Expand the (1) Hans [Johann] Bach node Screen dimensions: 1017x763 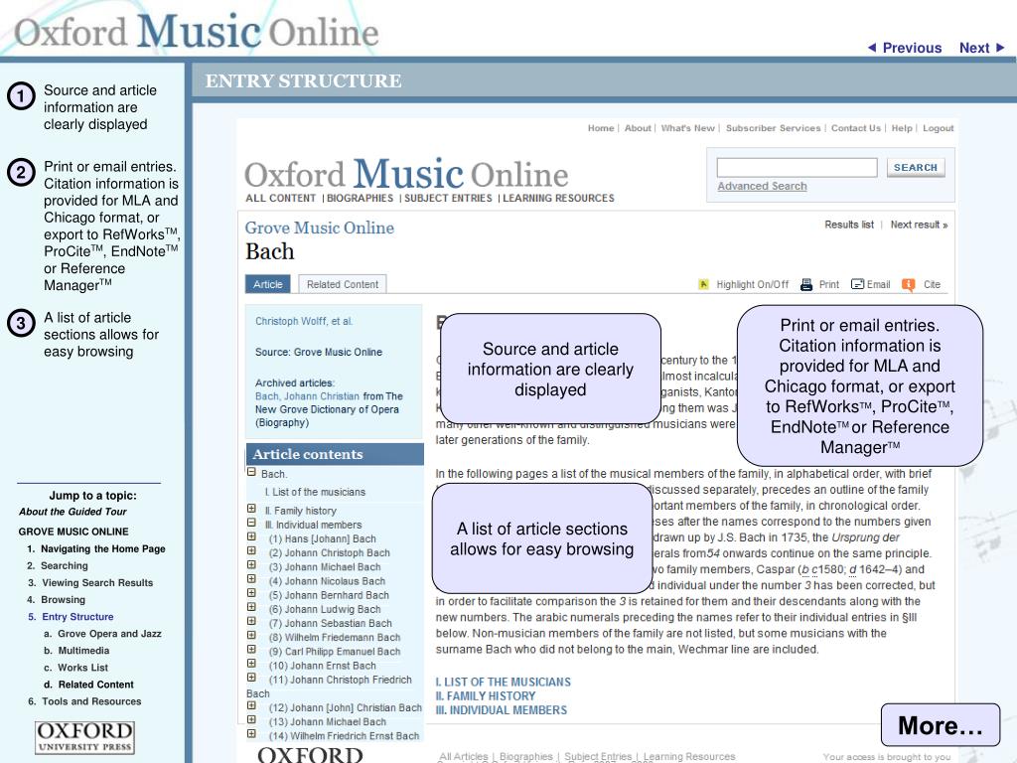click(x=251, y=536)
